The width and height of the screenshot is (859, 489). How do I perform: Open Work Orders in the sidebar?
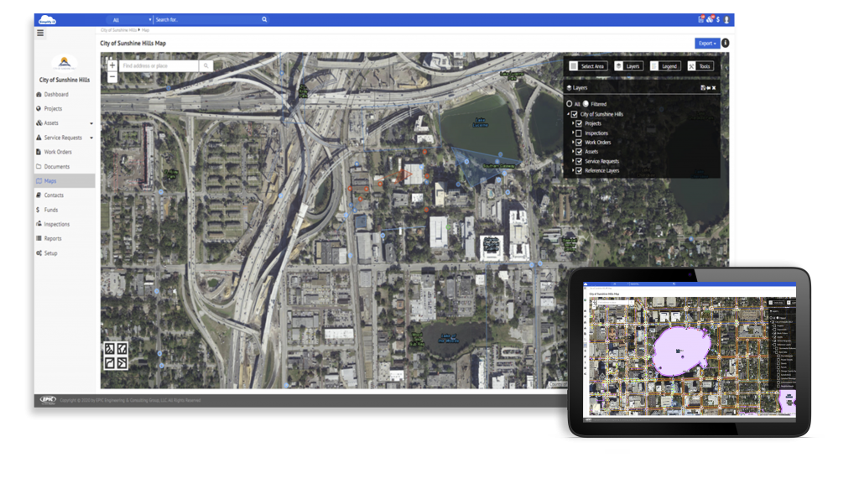58,152
